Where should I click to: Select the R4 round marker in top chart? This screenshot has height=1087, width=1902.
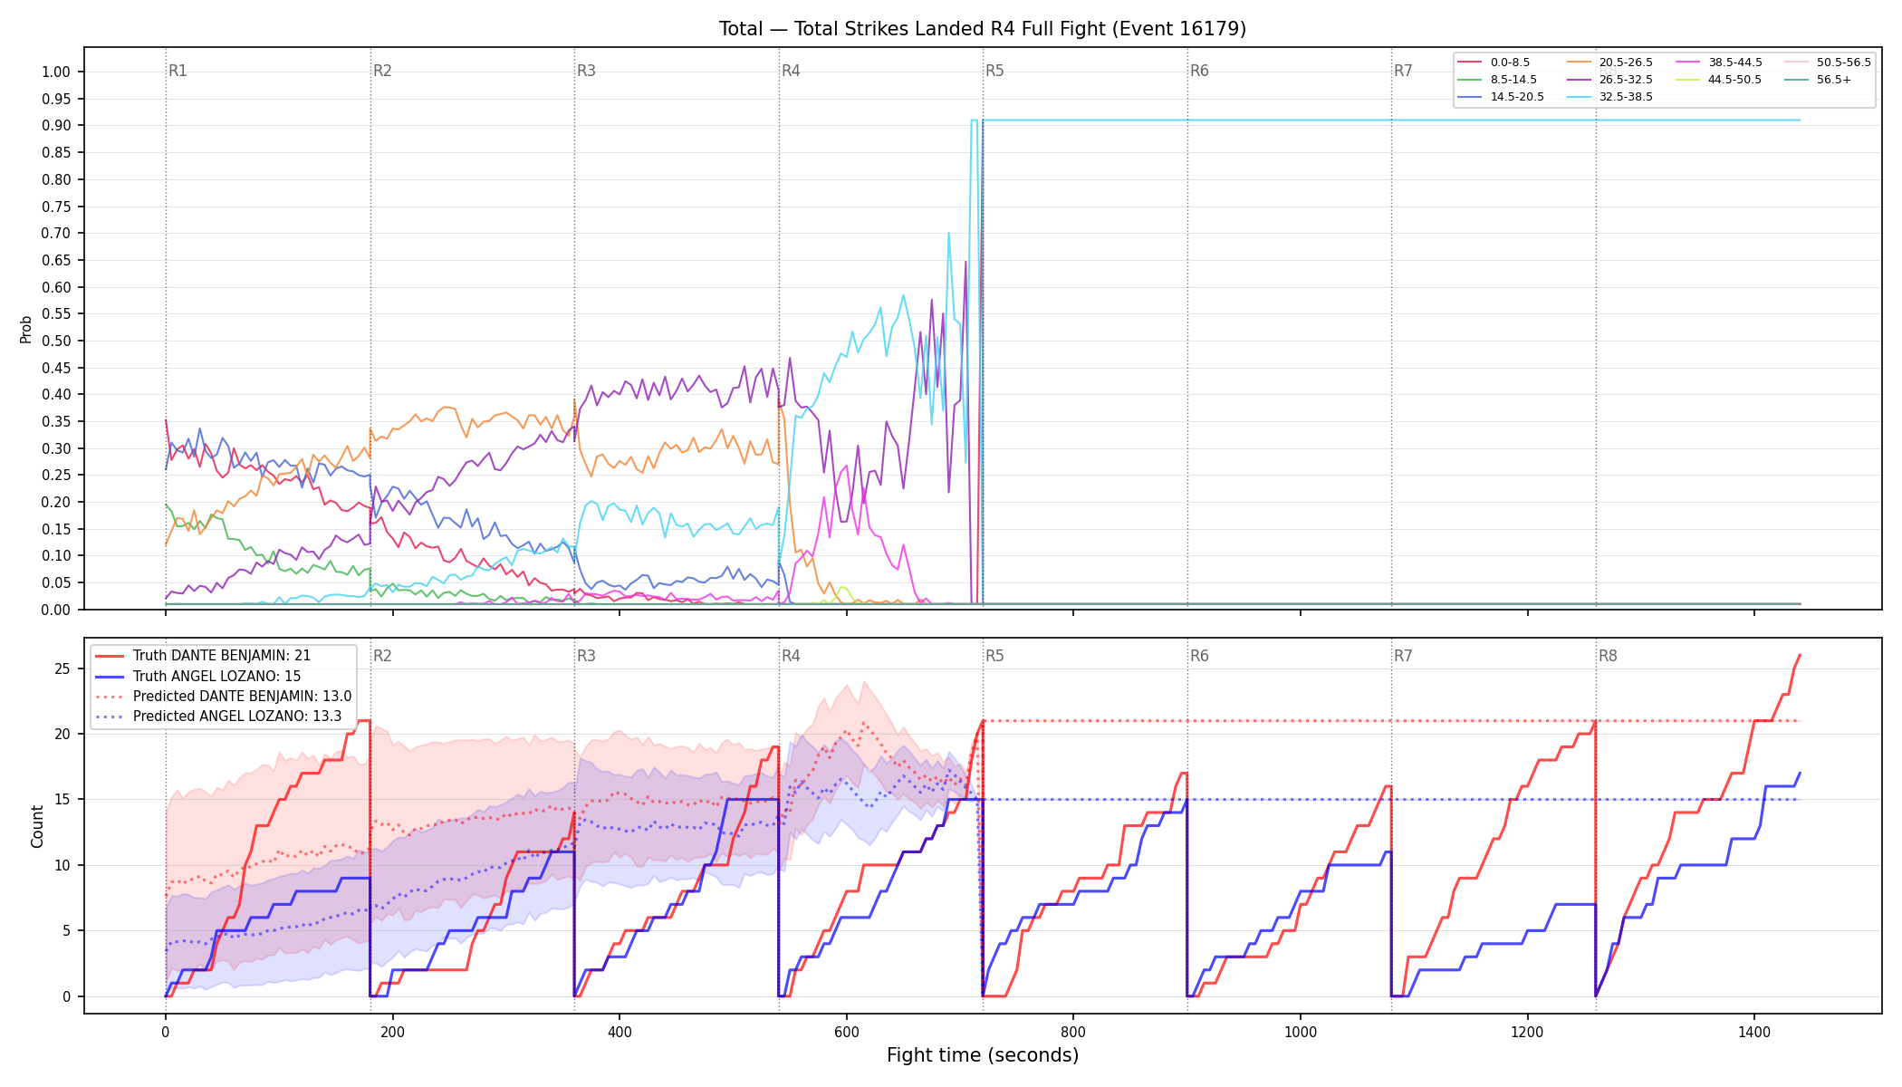pos(791,71)
